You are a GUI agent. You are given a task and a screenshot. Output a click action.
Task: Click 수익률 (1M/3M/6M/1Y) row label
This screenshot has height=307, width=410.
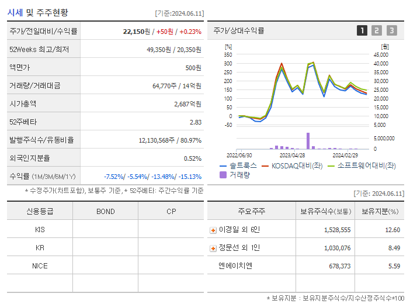click(x=43, y=177)
